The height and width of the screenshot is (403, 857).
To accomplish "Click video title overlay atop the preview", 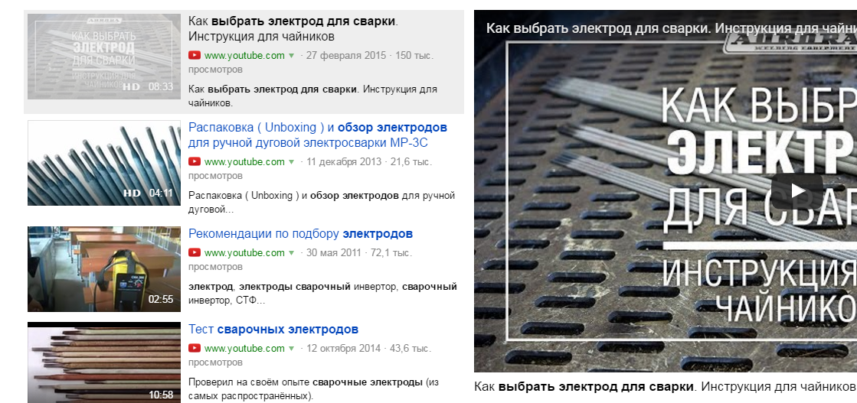I will tap(671, 28).
